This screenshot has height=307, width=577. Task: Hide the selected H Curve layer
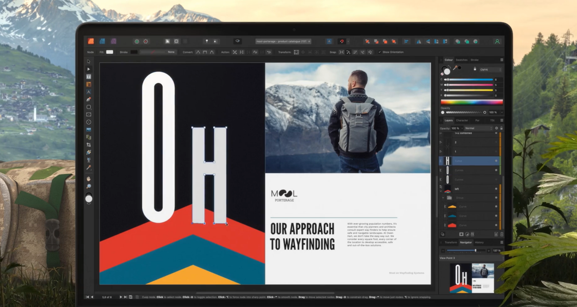[496, 161]
